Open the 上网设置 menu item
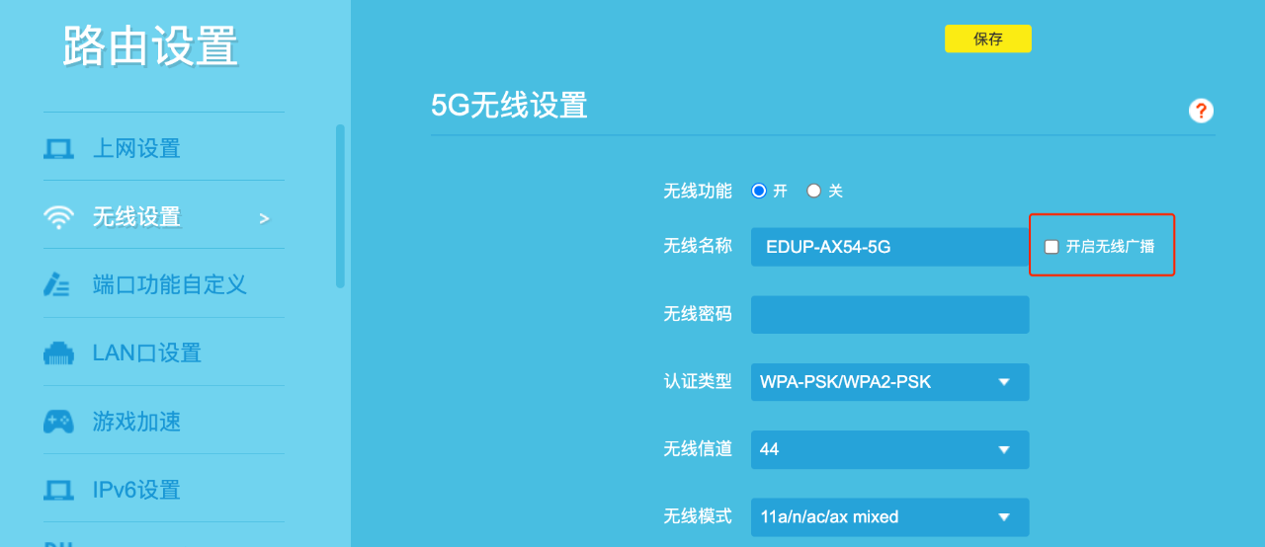 136,149
